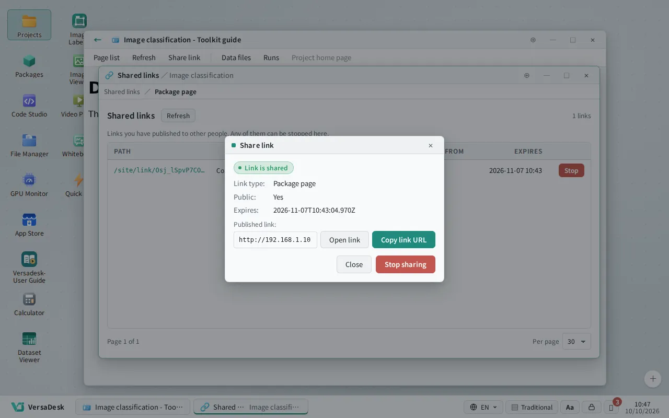Viewport: 669px width, 418px height.
Task: Click the Stop sharing button
Action: (406, 264)
